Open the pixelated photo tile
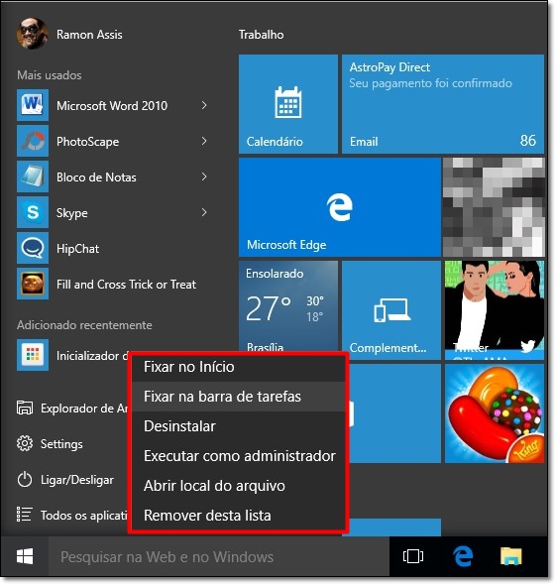The image size is (556, 585). 494,207
